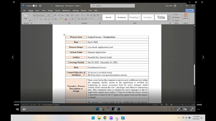The height and width of the screenshot is (121, 216).
Task: Open the Customize Quick Access Toolbar dropdown
Action: tap(52, 6)
